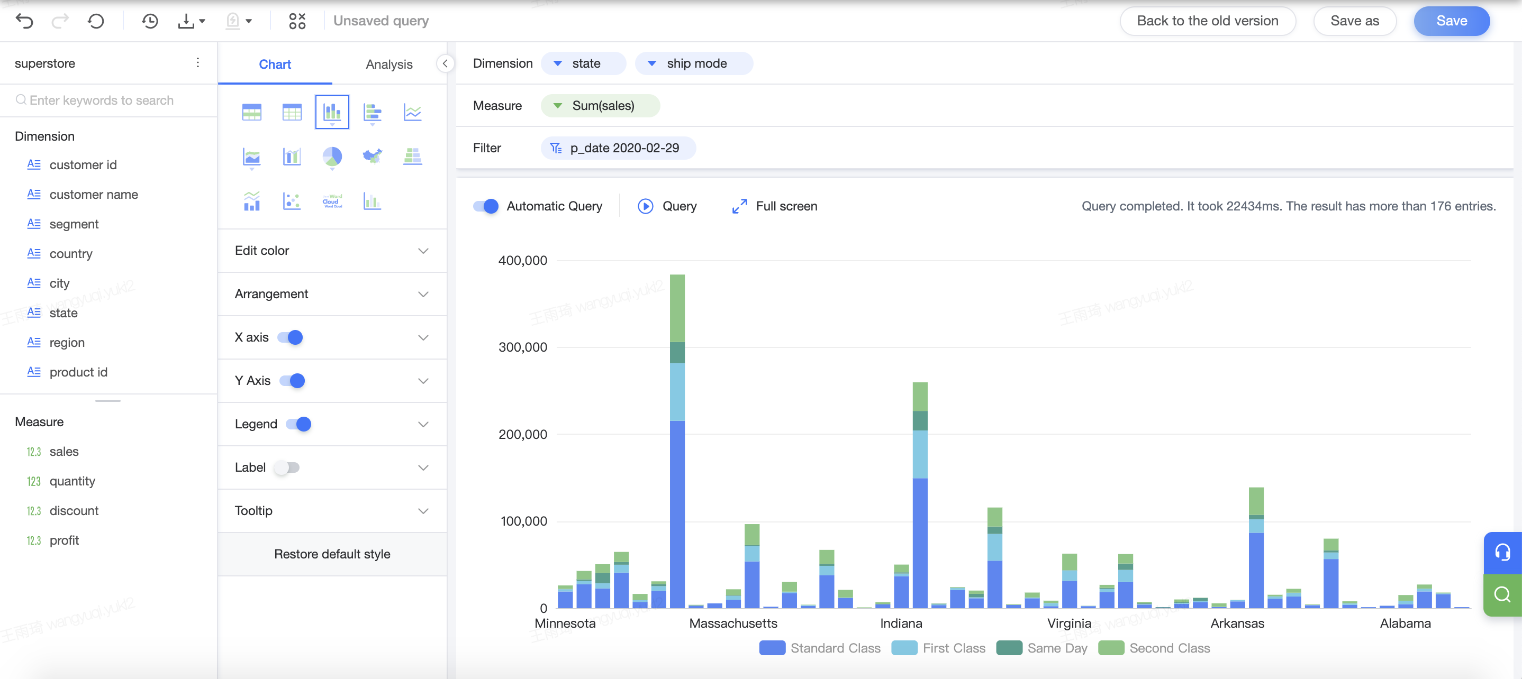Collapse the chart settings panel arrow
1522x679 pixels.
pyautogui.click(x=446, y=63)
